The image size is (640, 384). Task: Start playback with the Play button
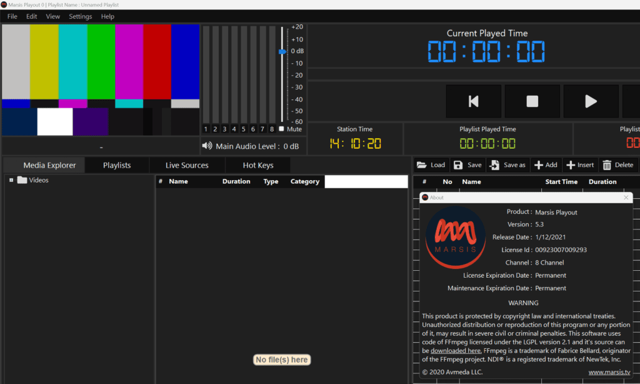(591, 101)
